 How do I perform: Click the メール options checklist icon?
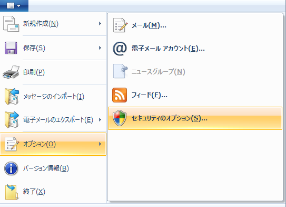tap(120, 25)
